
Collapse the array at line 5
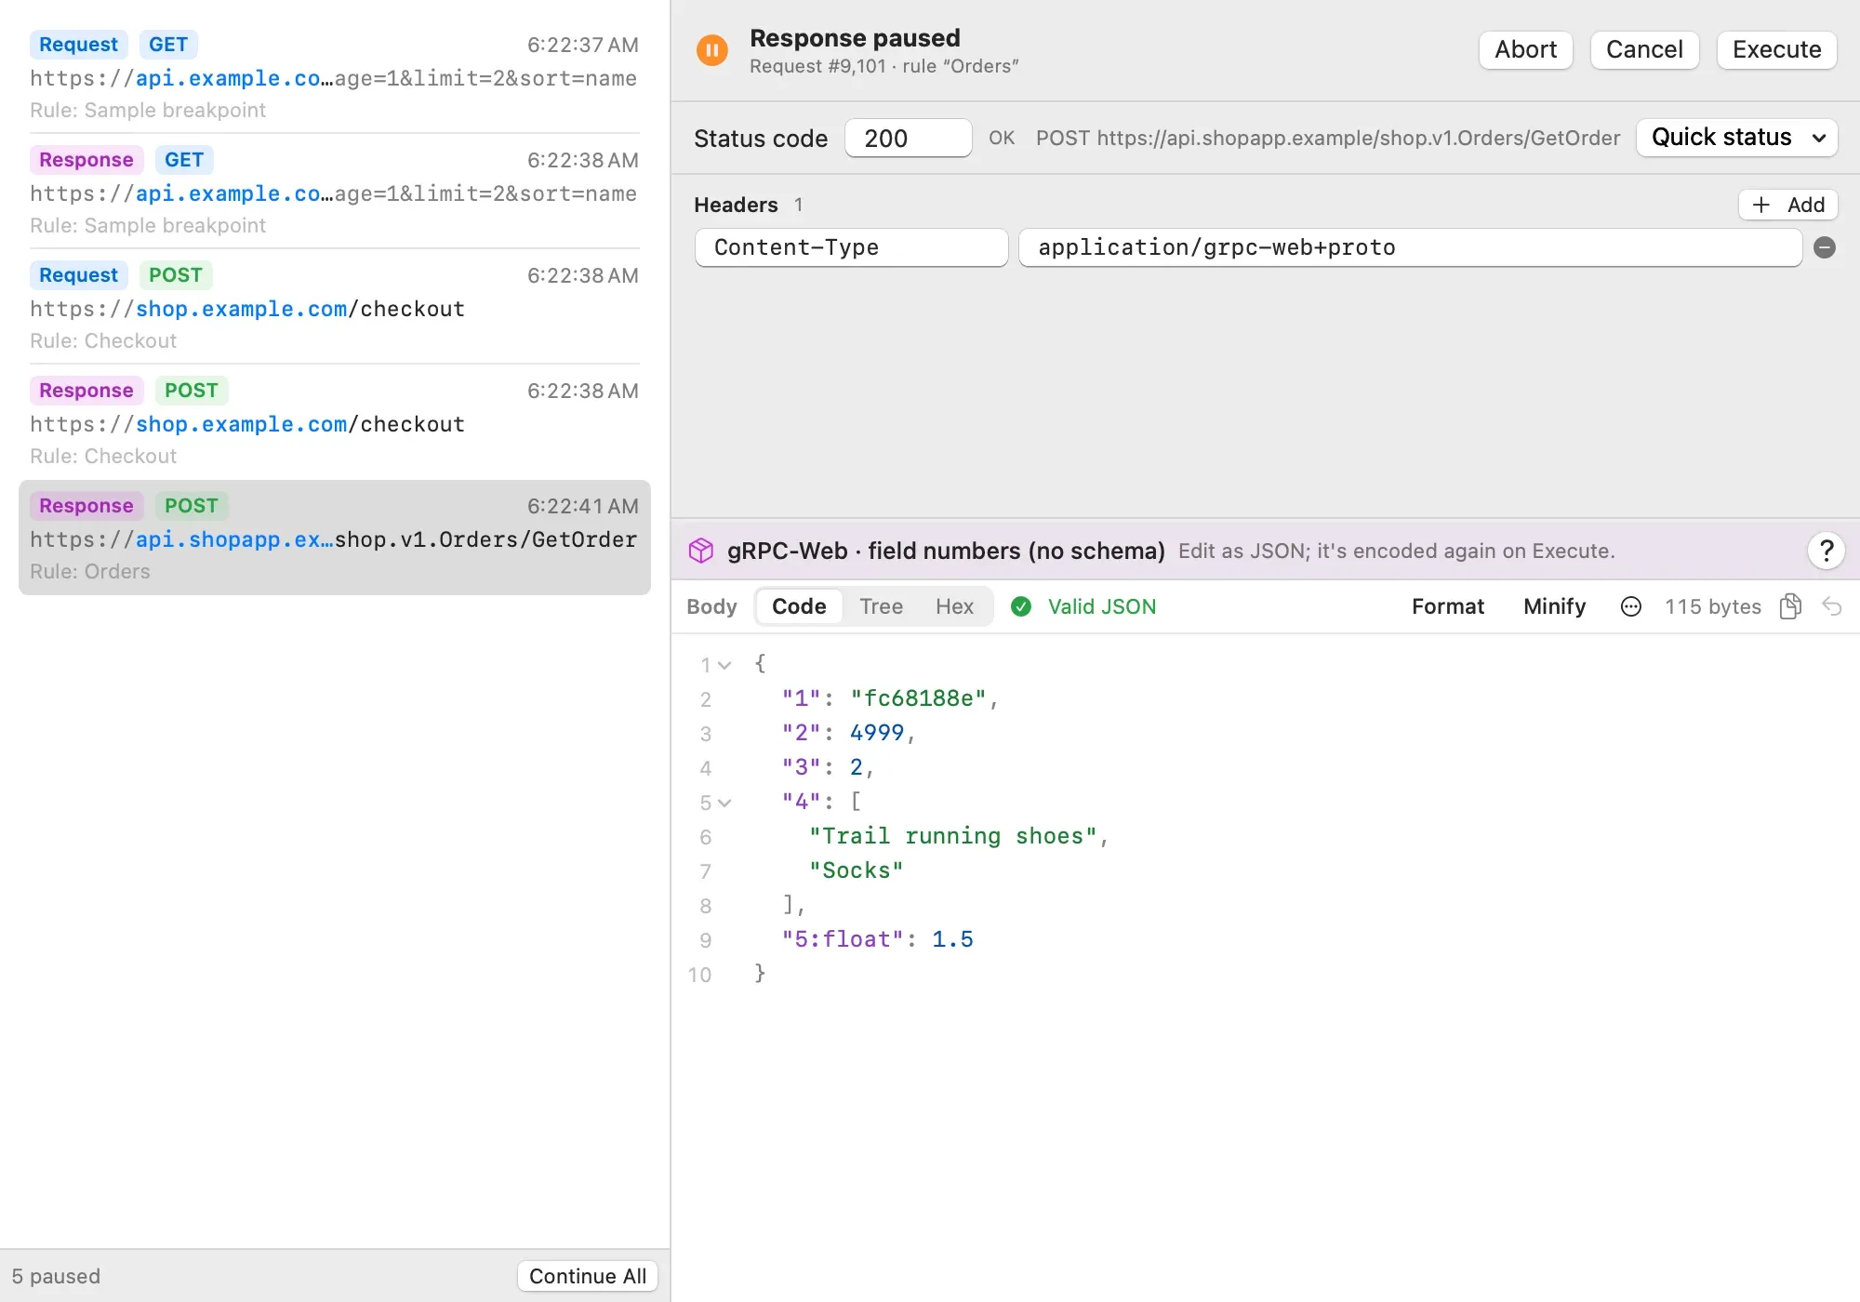point(724,803)
